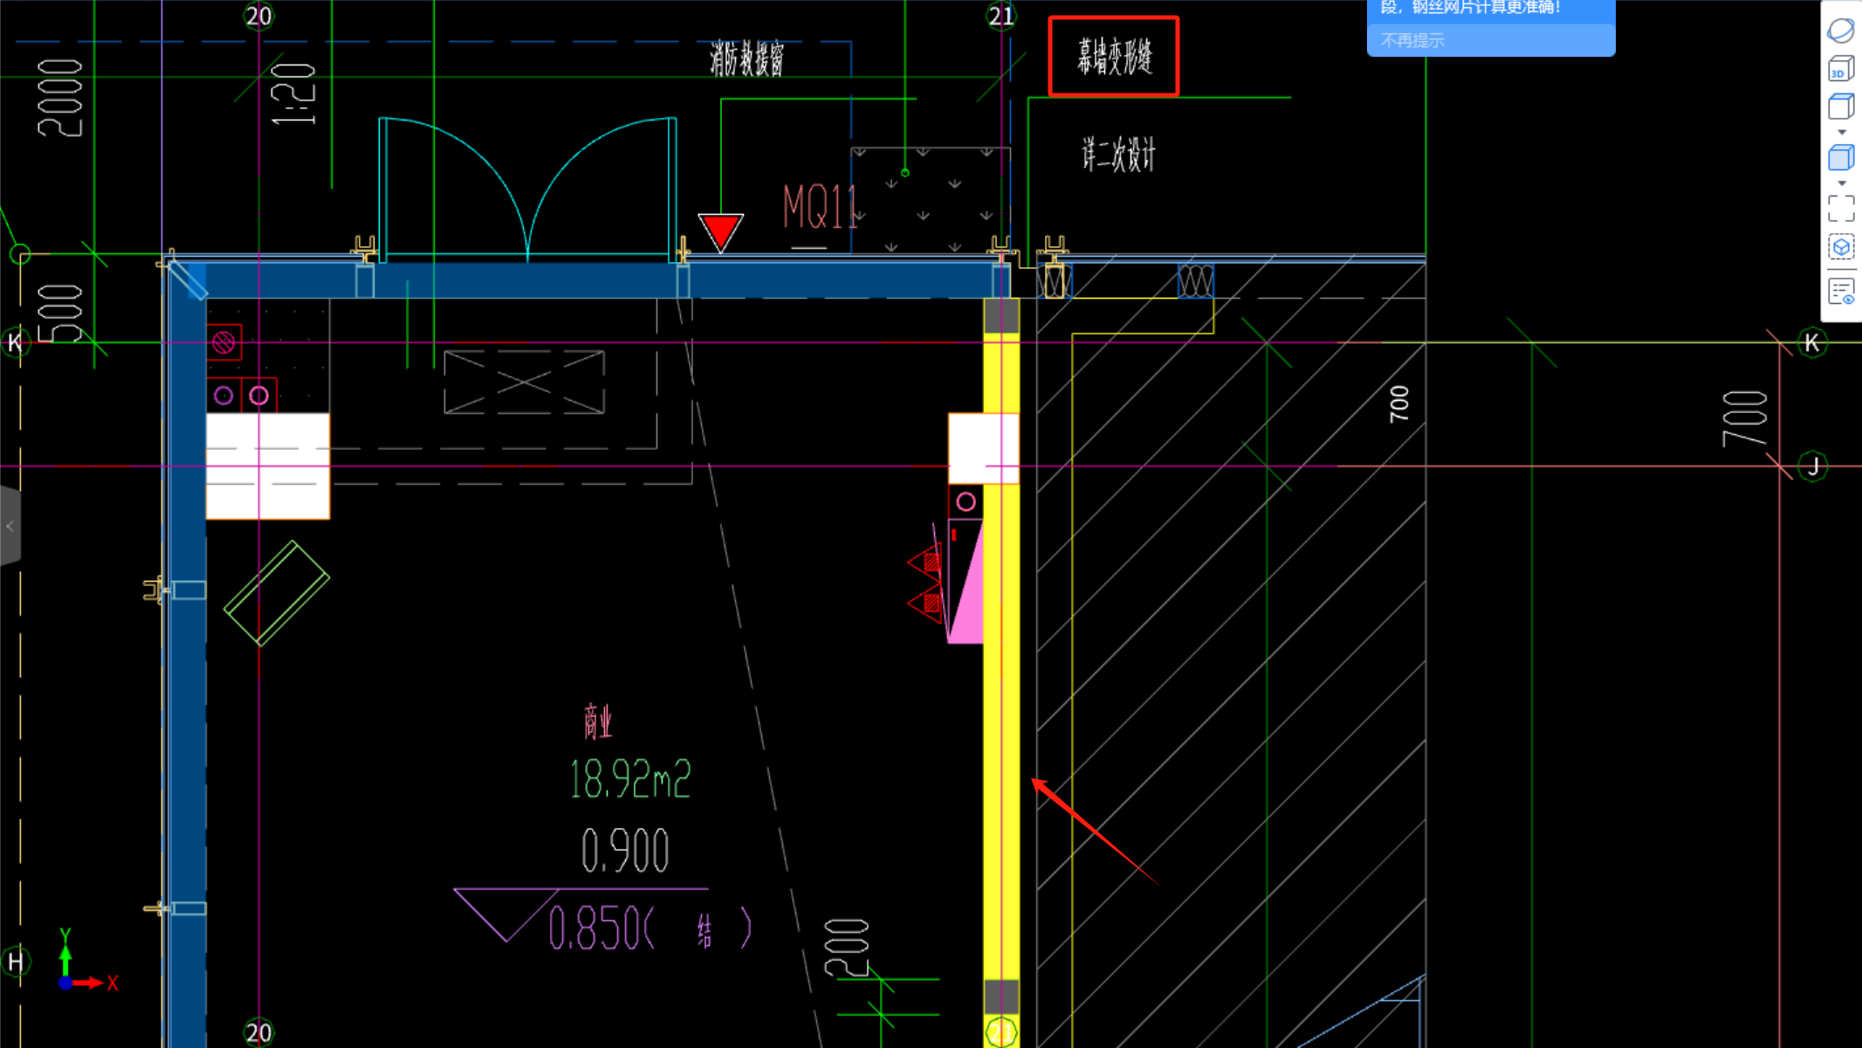Select the 0.850(结) structural elevation text

click(x=649, y=927)
